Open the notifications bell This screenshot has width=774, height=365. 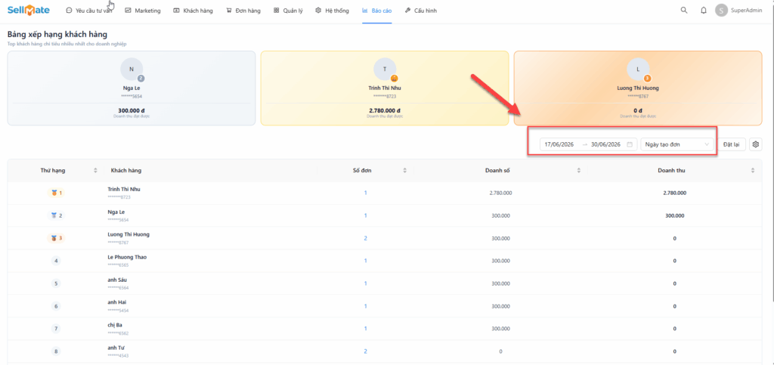(x=704, y=10)
